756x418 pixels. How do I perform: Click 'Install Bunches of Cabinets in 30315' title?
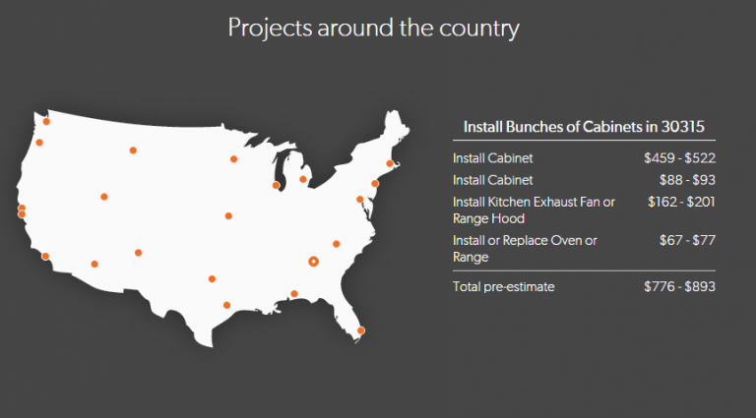[x=584, y=127]
